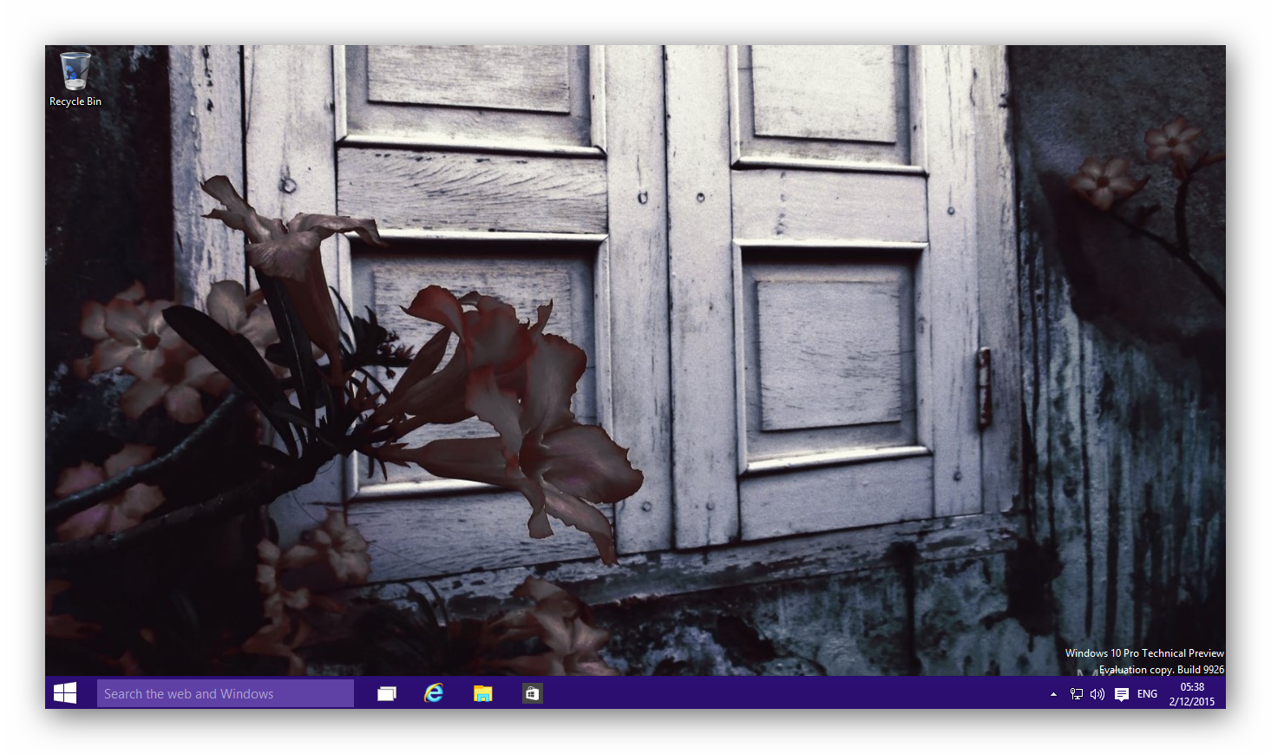
Task: Open the network status tray icon
Action: click(x=1077, y=694)
